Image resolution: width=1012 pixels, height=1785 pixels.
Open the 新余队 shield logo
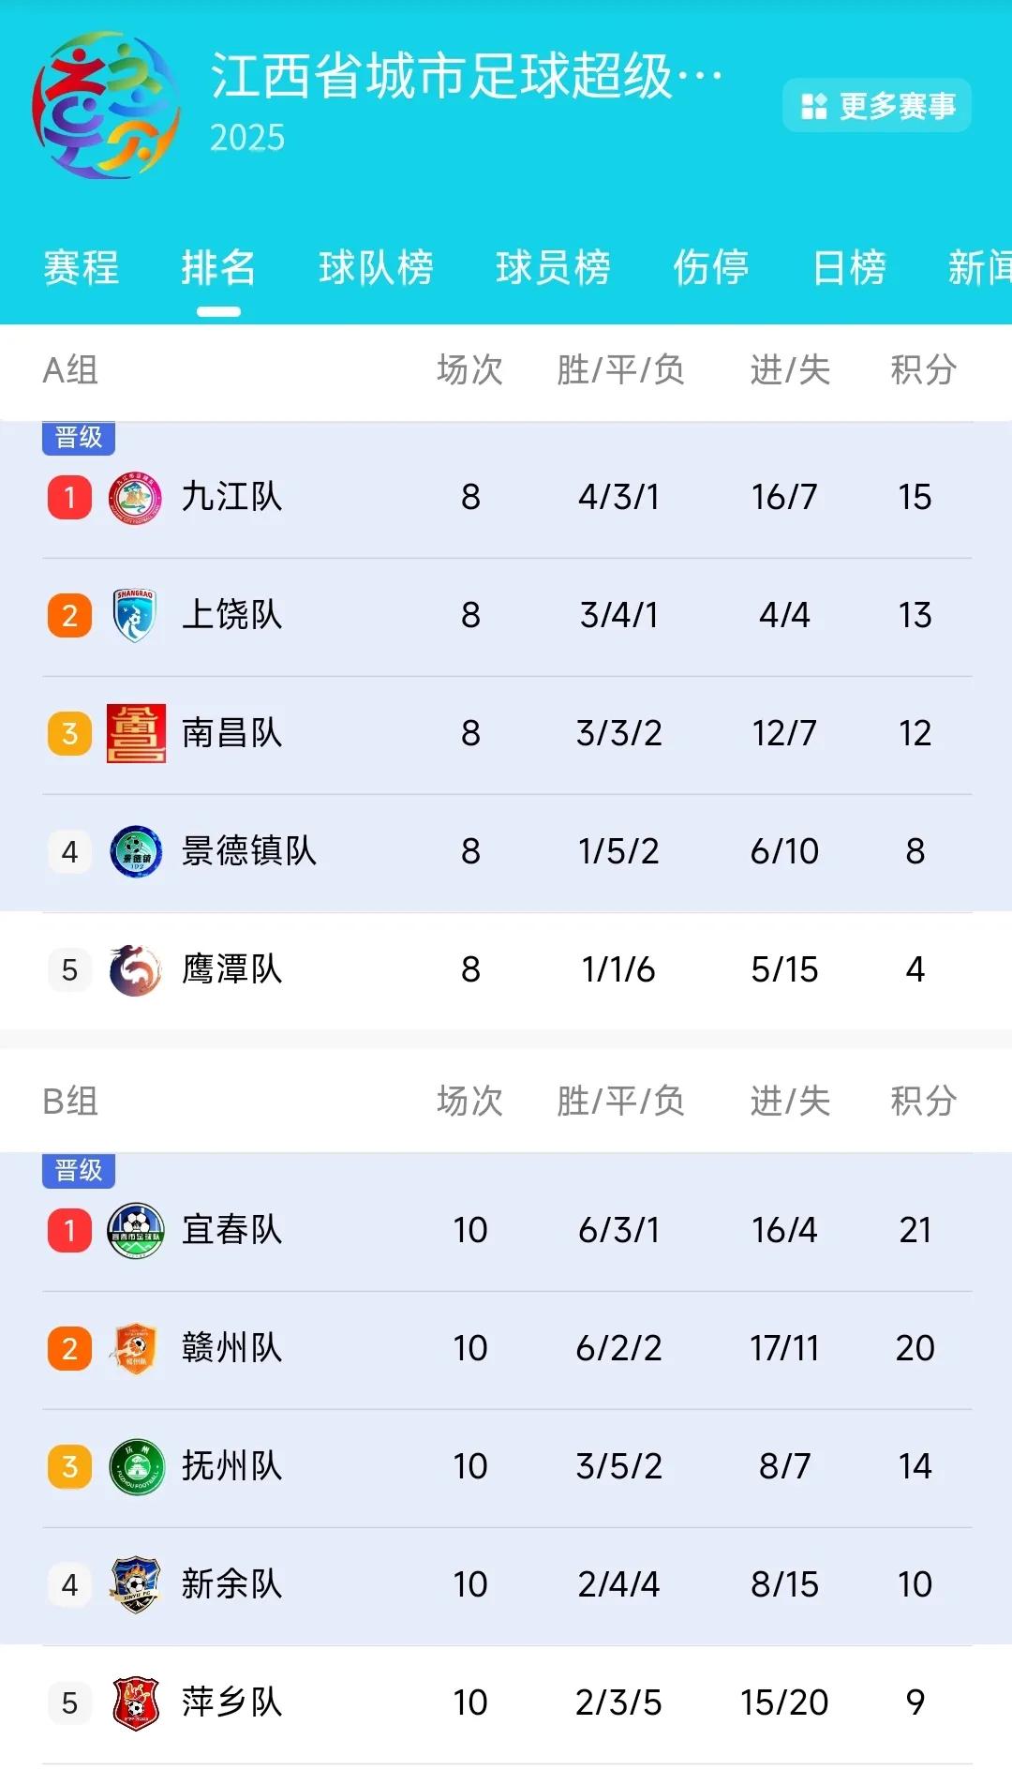(x=135, y=1584)
